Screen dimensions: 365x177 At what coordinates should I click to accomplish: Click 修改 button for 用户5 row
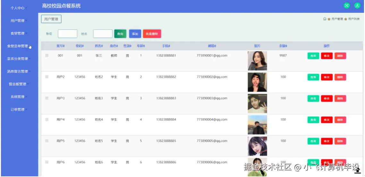327,141
